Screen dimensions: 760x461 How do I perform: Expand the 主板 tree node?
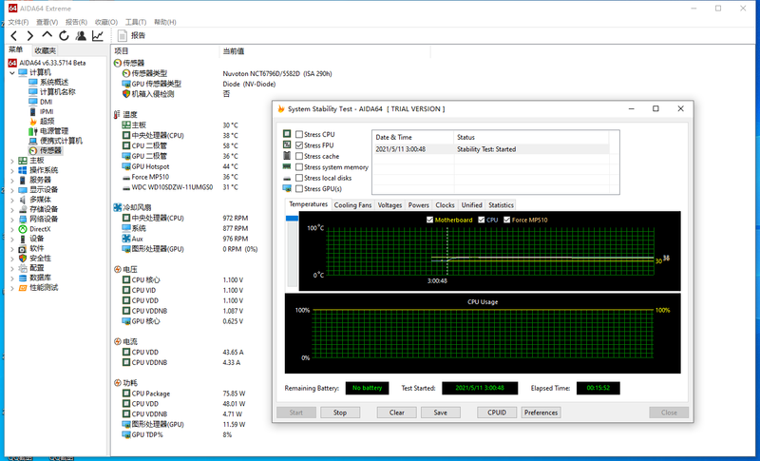click(x=12, y=161)
